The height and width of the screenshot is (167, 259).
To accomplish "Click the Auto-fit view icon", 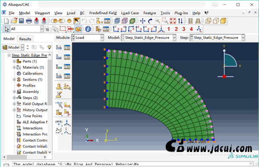I will click(173, 21).
